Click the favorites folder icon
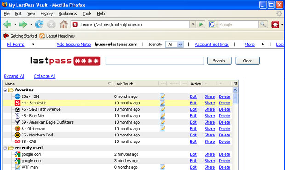Image resolution: width=285 pixels, height=170 pixels. [x=11, y=90]
